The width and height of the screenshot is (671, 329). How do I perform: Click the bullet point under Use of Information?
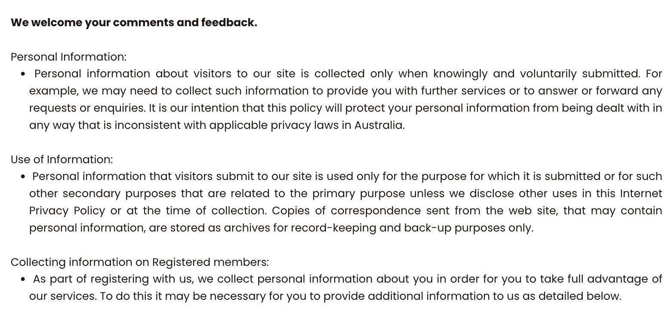click(x=23, y=177)
